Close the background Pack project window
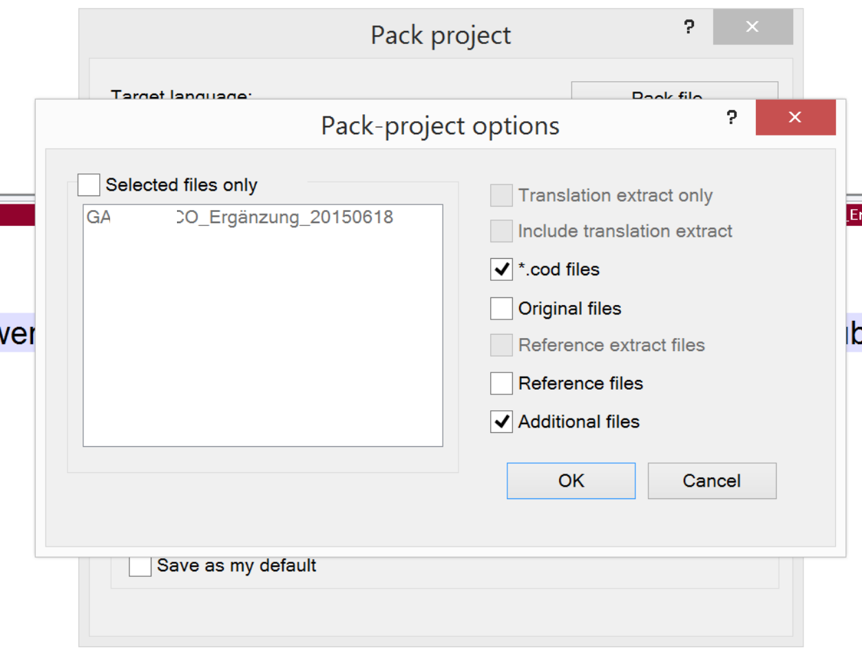Image resolution: width=862 pixels, height=654 pixels. point(752,27)
